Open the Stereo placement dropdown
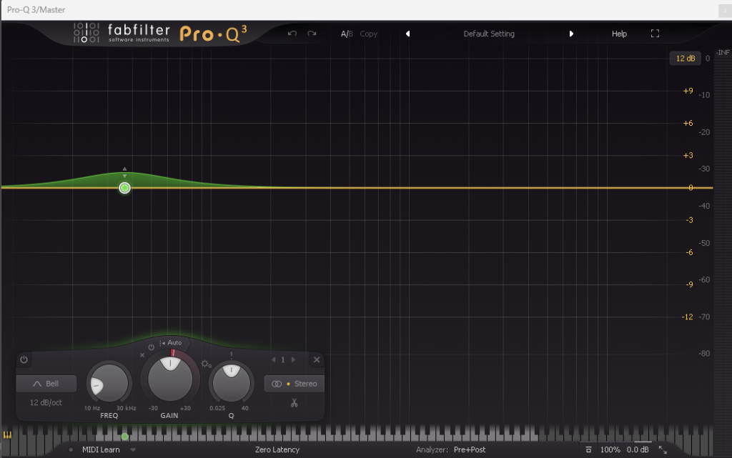732x458 pixels. click(294, 384)
